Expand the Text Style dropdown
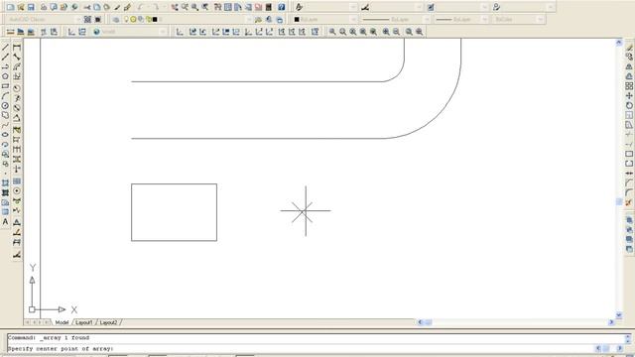The height and width of the screenshot is (357, 635). coord(353,7)
